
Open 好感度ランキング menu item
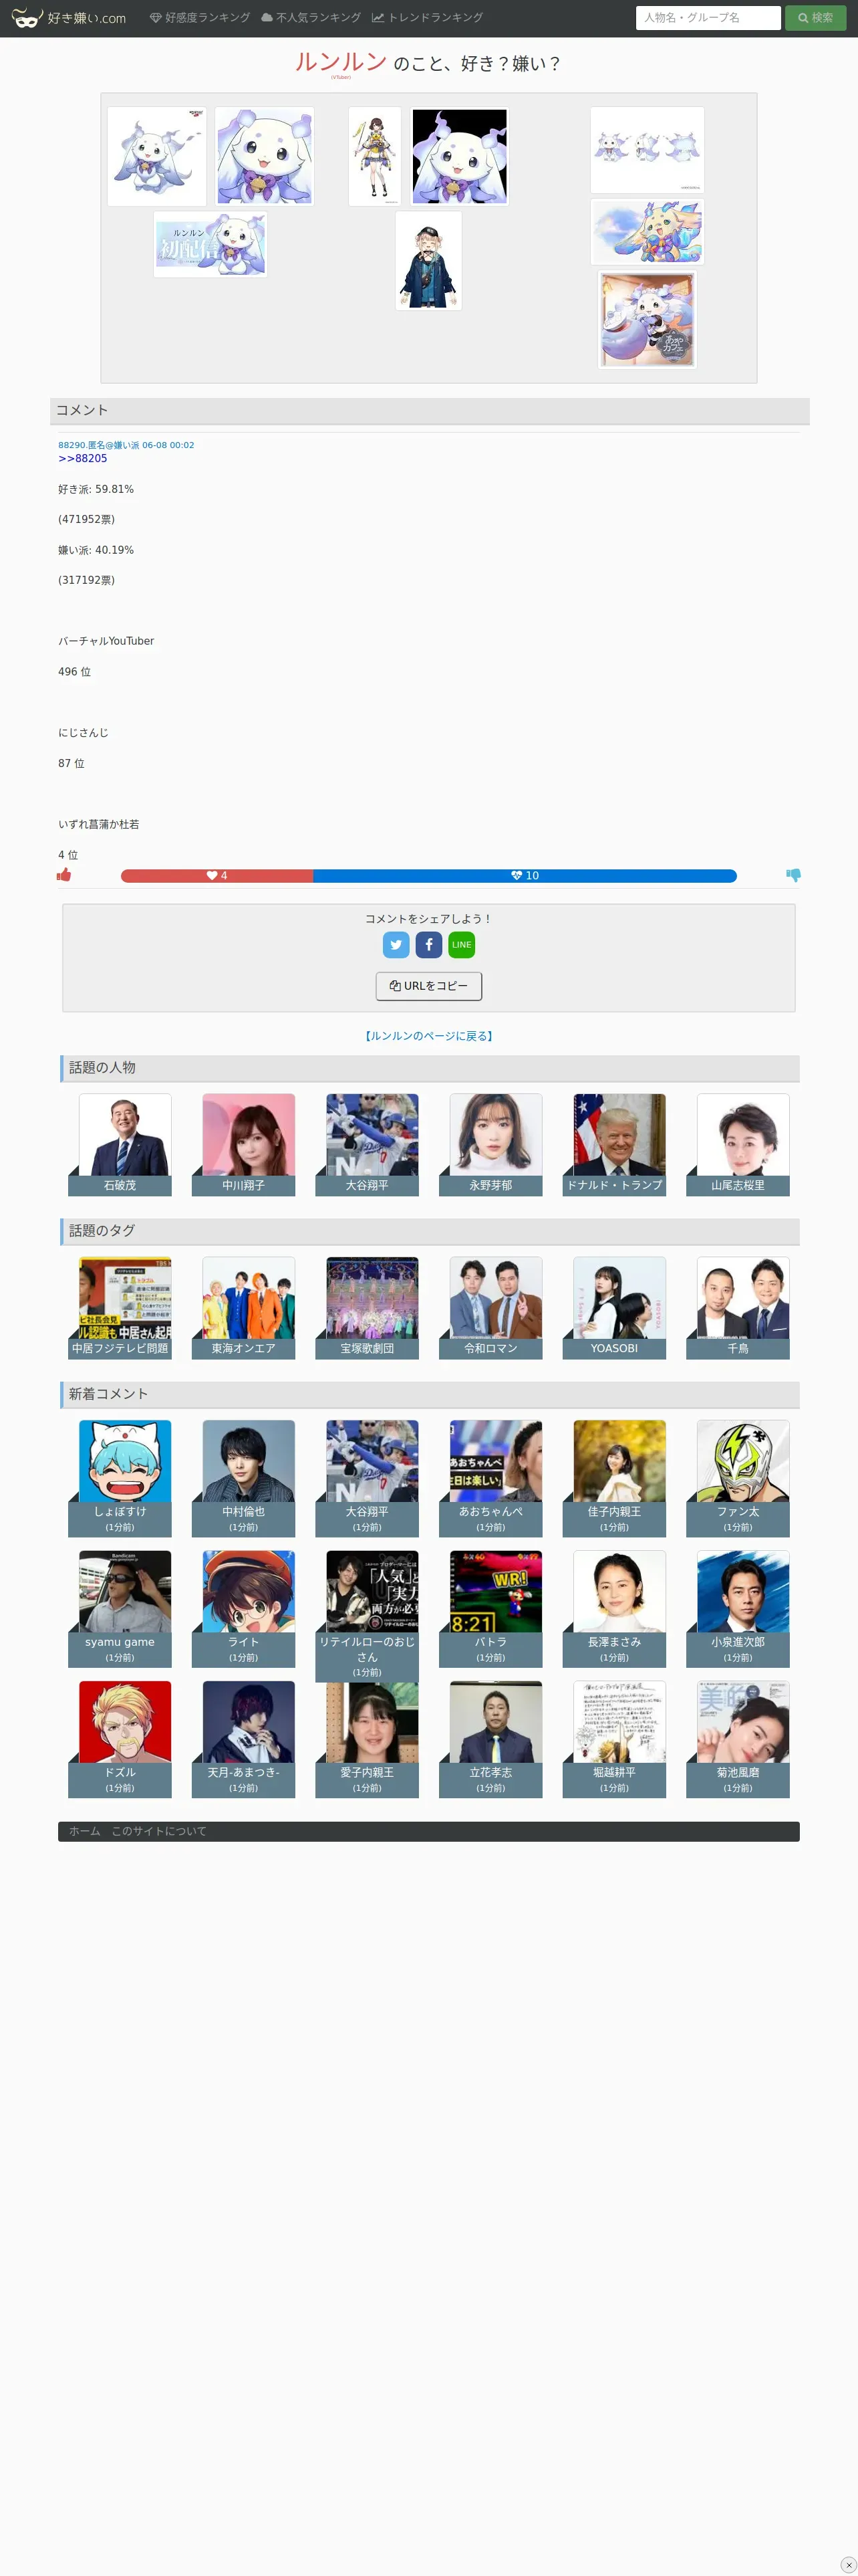point(200,18)
